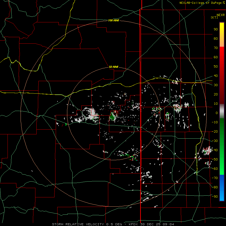
Task: Click the [KT] units label
Action: [x=214, y=17]
